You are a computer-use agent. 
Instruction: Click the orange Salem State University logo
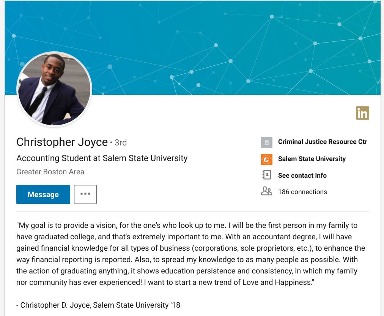pyautogui.click(x=267, y=159)
